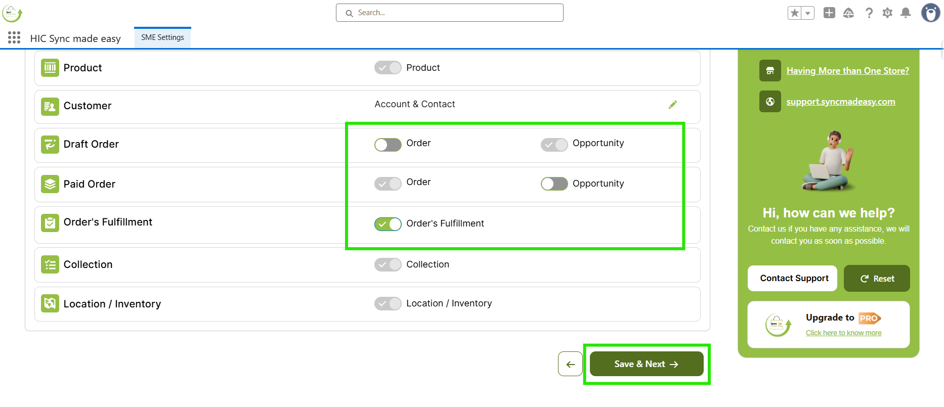Go back using the left arrow button
The height and width of the screenshot is (407, 944).
tap(570, 364)
